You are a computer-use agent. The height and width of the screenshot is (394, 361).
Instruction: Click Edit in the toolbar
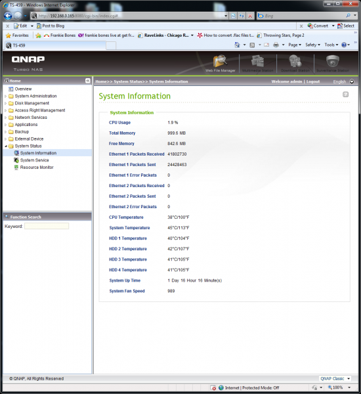21,26
